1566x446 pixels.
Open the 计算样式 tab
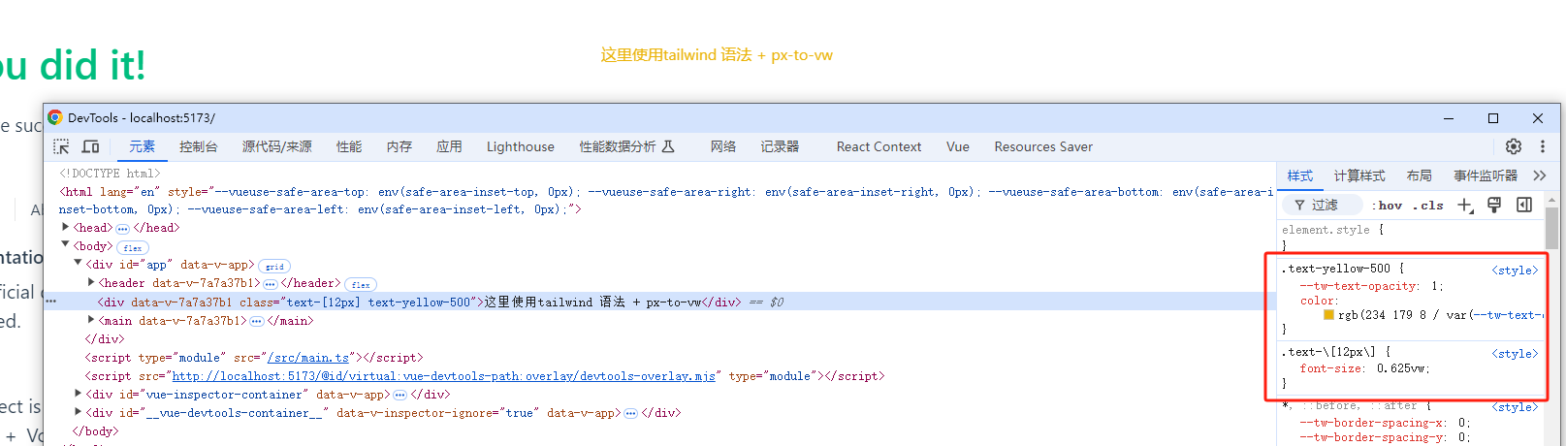point(1358,175)
